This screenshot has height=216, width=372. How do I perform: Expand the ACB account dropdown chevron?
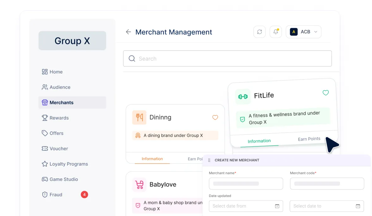316,32
